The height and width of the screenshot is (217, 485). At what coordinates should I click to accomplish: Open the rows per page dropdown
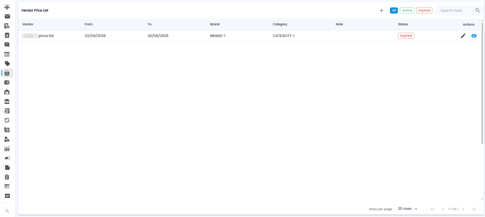coord(408,209)
